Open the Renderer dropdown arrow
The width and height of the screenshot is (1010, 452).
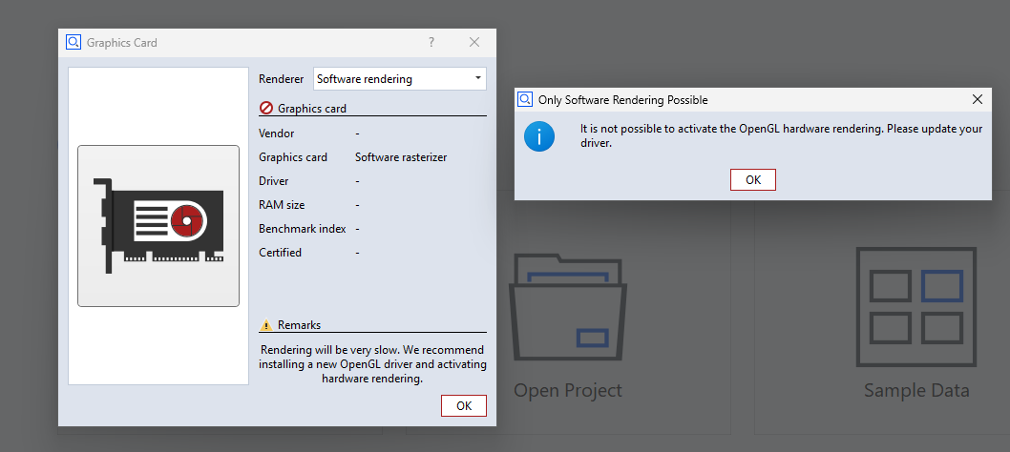(x=478, y=78)
